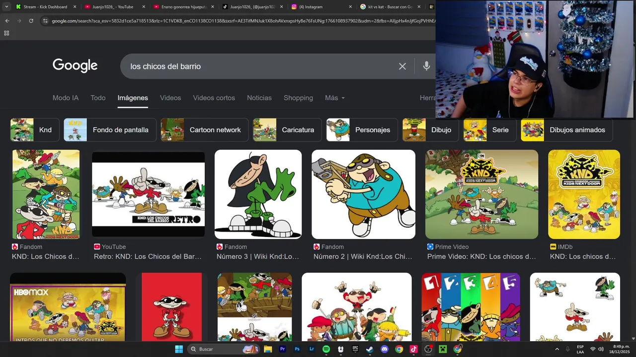Open the Prime Video KND result link

pyautogui.click(x=481, y=256)
